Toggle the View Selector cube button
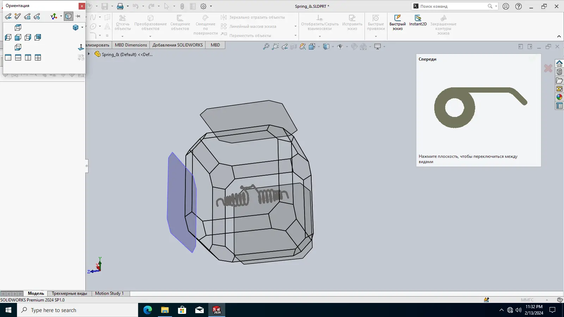 (x=68, y=17)
